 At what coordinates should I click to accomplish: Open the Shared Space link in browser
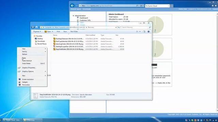[x=76, y=9]
